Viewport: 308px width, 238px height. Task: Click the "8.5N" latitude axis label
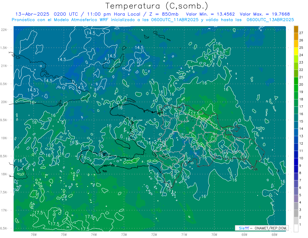tap(4, 156)
